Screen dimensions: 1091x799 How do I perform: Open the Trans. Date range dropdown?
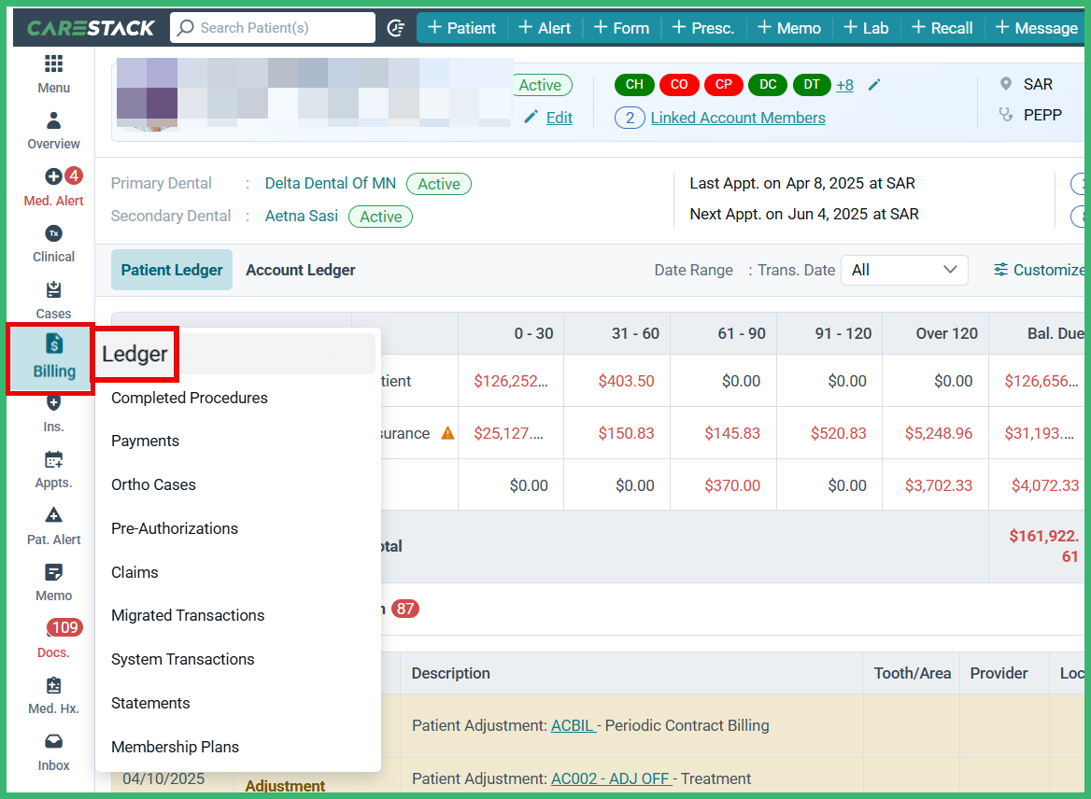pyautogui.click(x=903, y=270)
